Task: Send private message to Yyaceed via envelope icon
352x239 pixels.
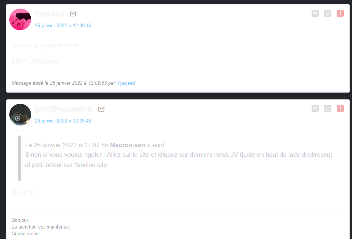Action: tap(73, 14)
